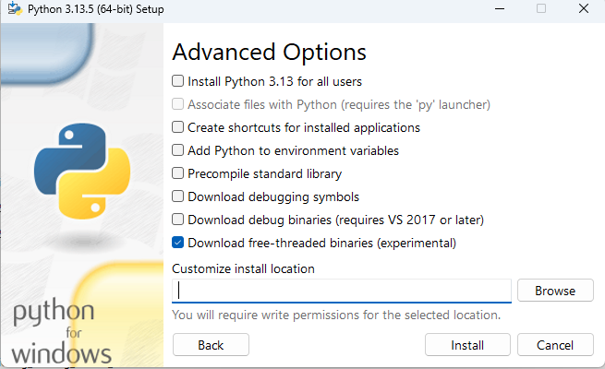Open the Browse folder dialog
605x369 pixels.
click(x=555, y=291)
